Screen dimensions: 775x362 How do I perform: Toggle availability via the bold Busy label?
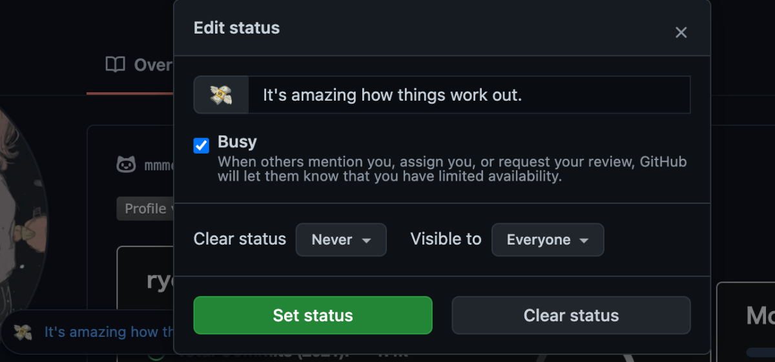pos(237,141)
